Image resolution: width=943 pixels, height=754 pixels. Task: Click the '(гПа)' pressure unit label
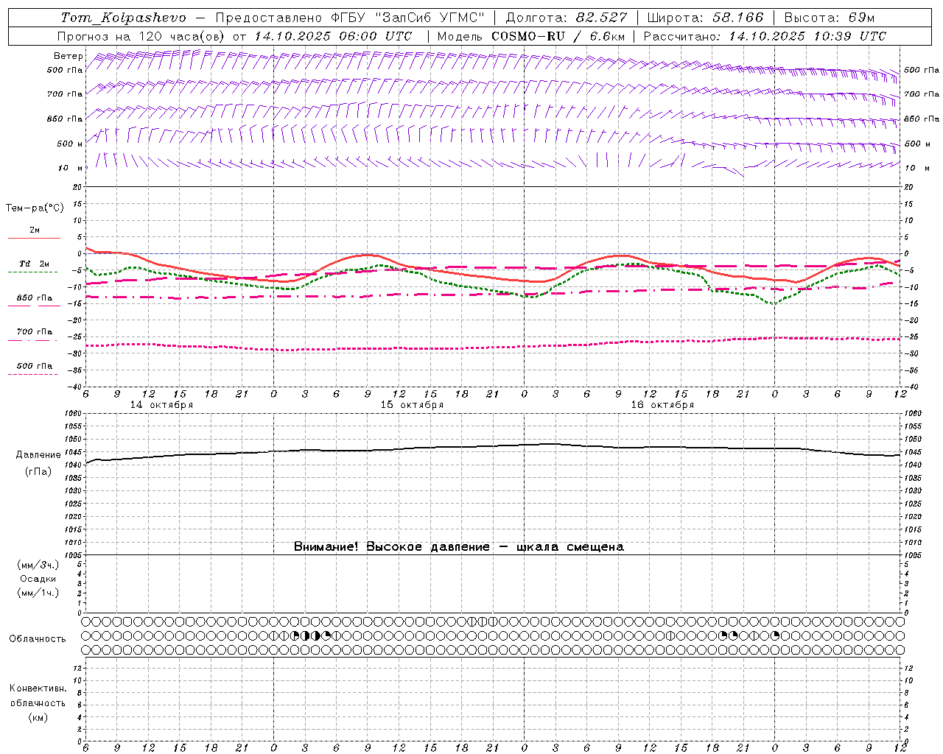[38, 472]
